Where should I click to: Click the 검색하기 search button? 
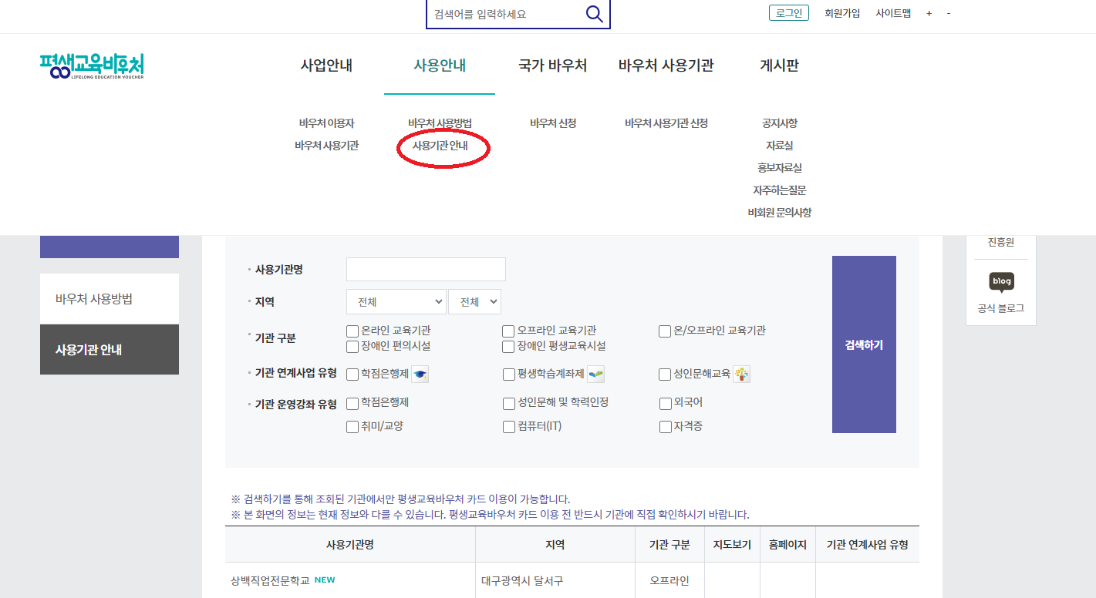(x=864, y=344)
